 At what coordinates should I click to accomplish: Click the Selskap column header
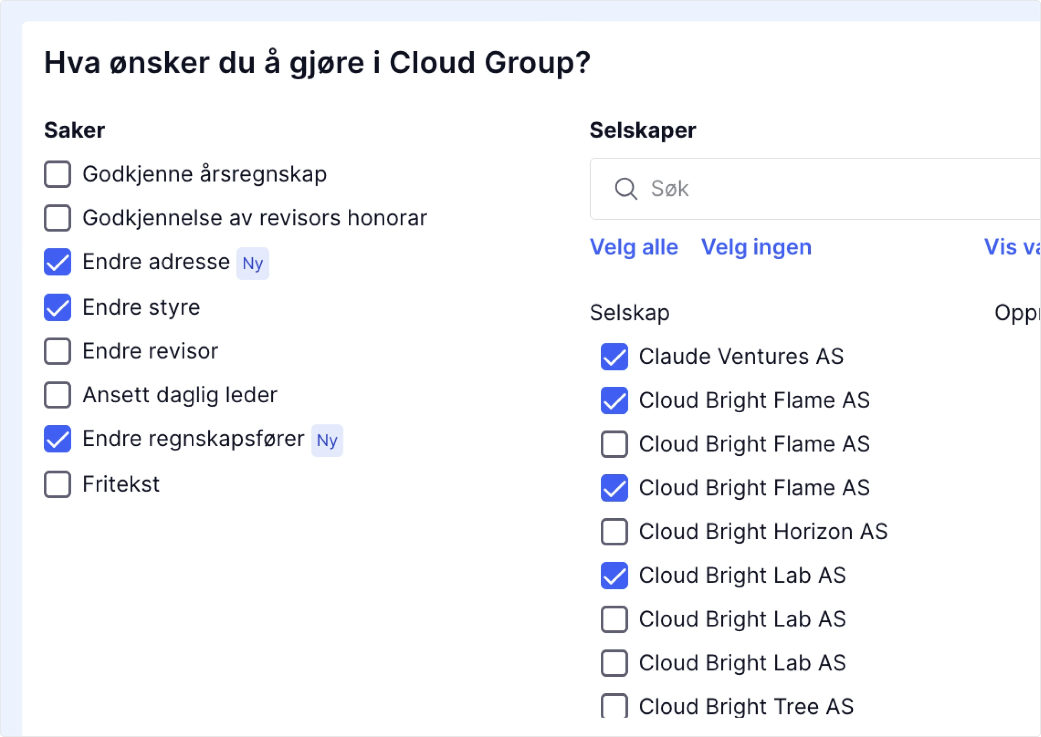pos(629,313)
